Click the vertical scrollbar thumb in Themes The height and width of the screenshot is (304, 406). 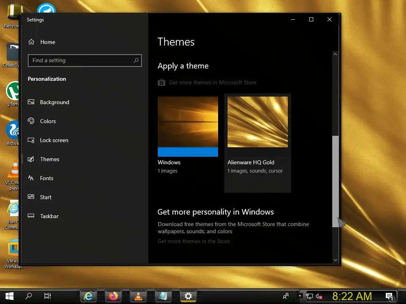335,181
